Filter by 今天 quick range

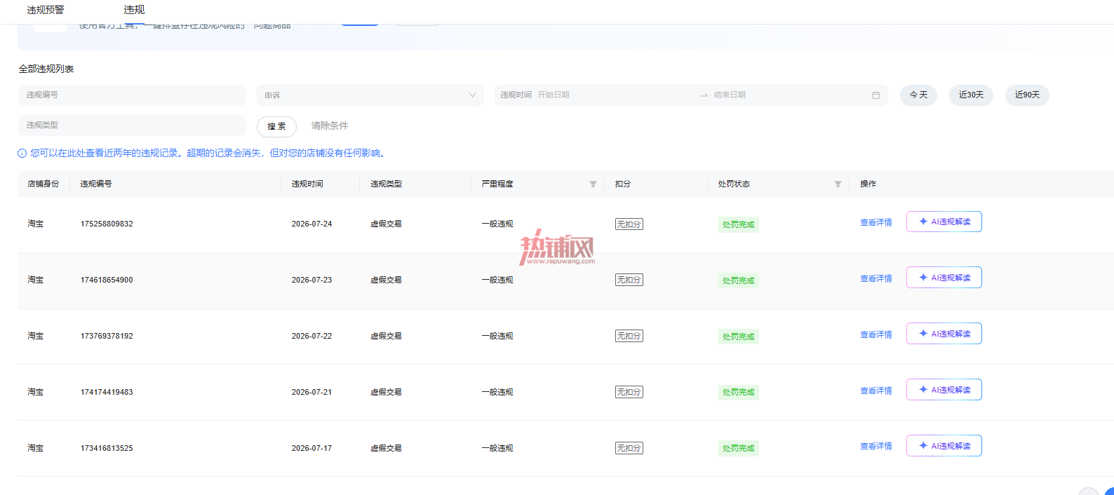click(918, 95)
